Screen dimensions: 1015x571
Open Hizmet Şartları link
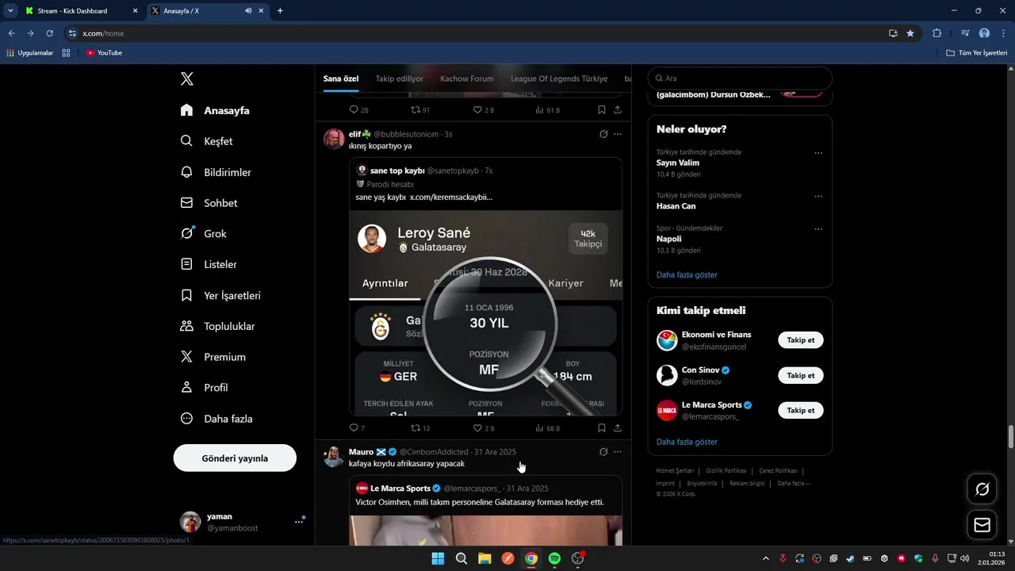coord(675,470)
